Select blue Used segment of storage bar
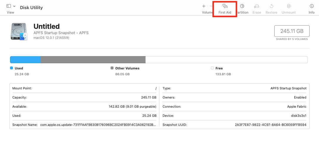The width and height of the screenshot is (319, 155). 25,60
